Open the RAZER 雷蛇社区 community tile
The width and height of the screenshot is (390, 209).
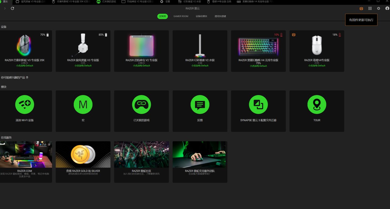point(141,162)
